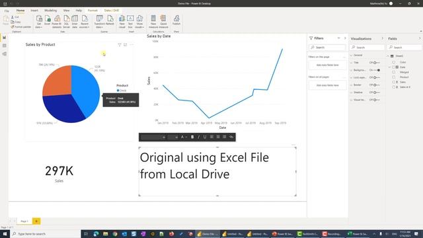
Task: Apply italic in text box toolbar
Action: pos(198,137)
